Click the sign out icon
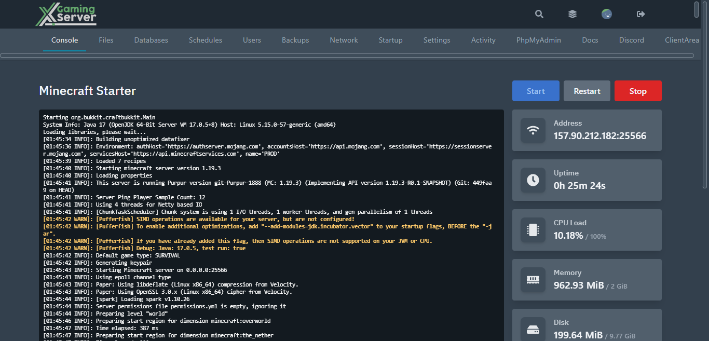The image size is (709, 341). tap(640, 14)
